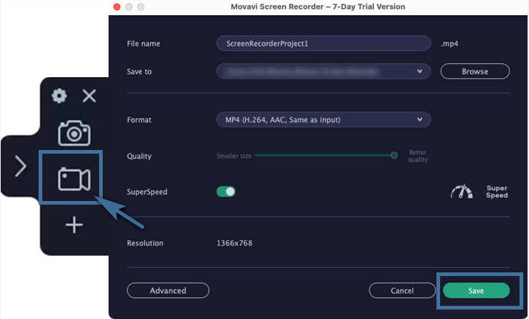Select the screenshot camera icon
This screenshot has height=319, width=529.
74,133
